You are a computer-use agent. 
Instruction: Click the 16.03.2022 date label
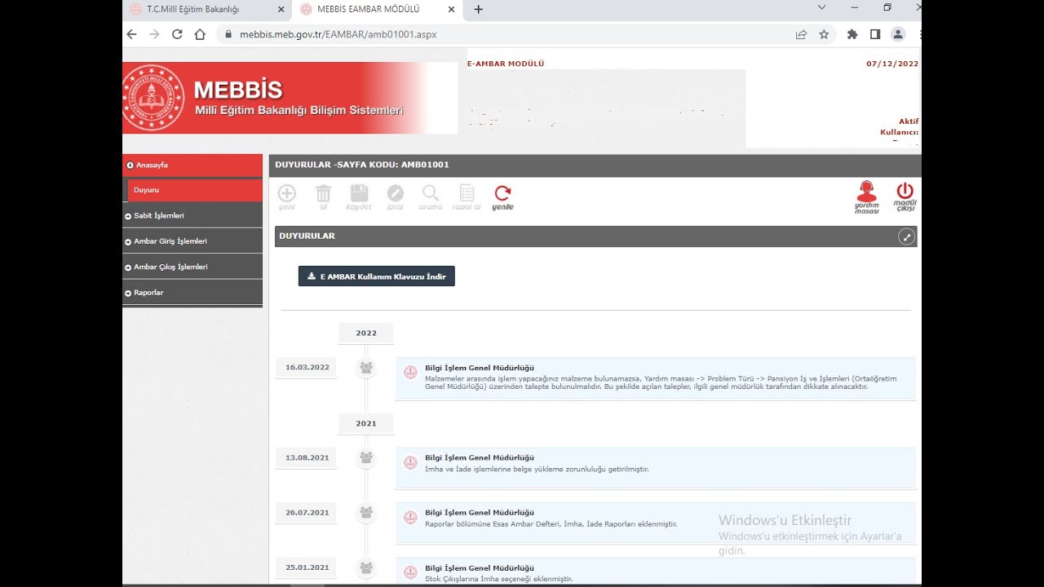coord(307,368)
